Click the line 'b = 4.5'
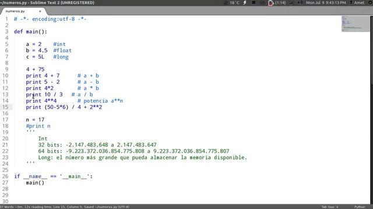This screenshot has width=373, height=209. pyautogui.click(x=37, y=51)
